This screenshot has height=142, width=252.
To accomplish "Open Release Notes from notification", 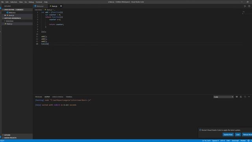I will pos(247,135).
